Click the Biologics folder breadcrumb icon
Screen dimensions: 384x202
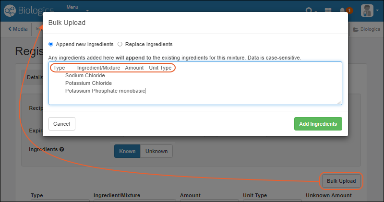(x=356, y=29)
